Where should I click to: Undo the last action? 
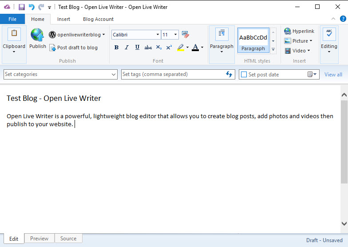click(32, 7)
